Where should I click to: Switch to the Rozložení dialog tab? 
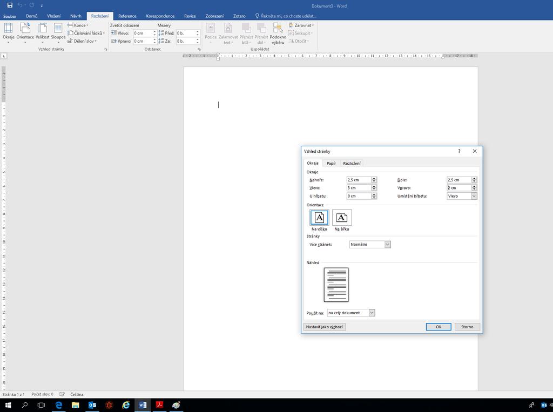coord(352,163)
